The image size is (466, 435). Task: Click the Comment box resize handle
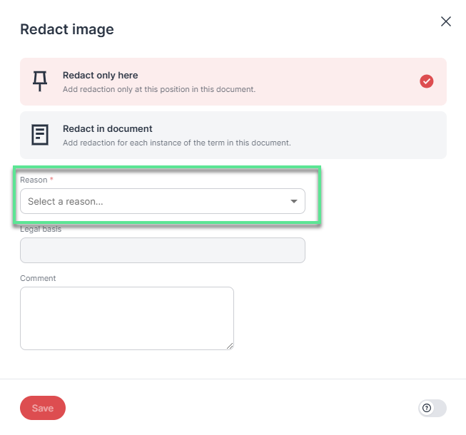pyautogui.click(x=230, y=347)
